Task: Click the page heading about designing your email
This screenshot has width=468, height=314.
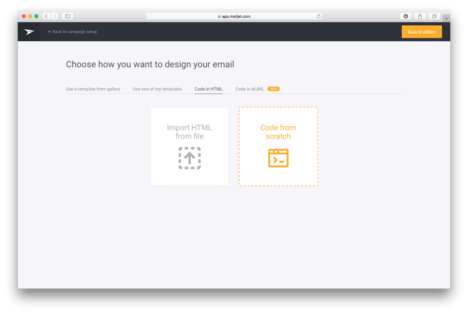Action: click(150, 64)
